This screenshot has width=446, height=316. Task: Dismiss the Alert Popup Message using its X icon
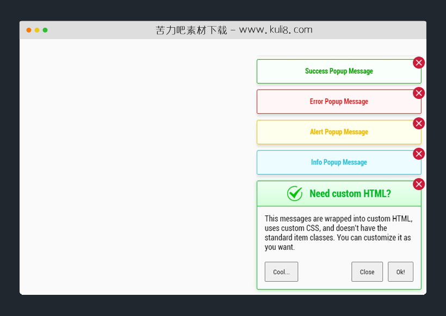(418, 124)
